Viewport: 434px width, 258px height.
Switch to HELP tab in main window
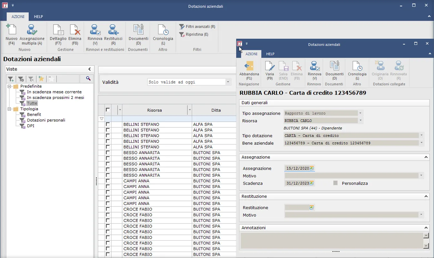(38, 17)
